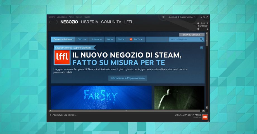Screen dimensions: 257x134
Task: Click the vertical scrollbar thumb
Action: [x=207, y=41]
